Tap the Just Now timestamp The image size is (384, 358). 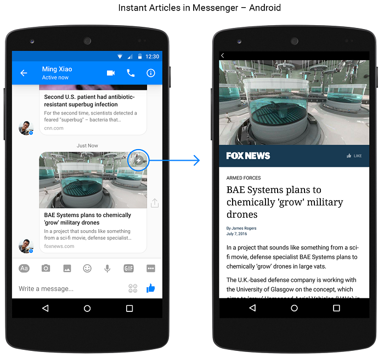87,146
